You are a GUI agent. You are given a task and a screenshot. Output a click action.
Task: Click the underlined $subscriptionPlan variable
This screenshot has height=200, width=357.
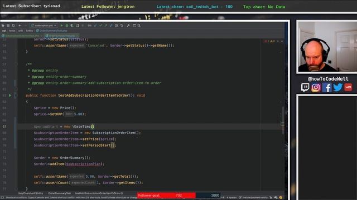tap(83, 164)
